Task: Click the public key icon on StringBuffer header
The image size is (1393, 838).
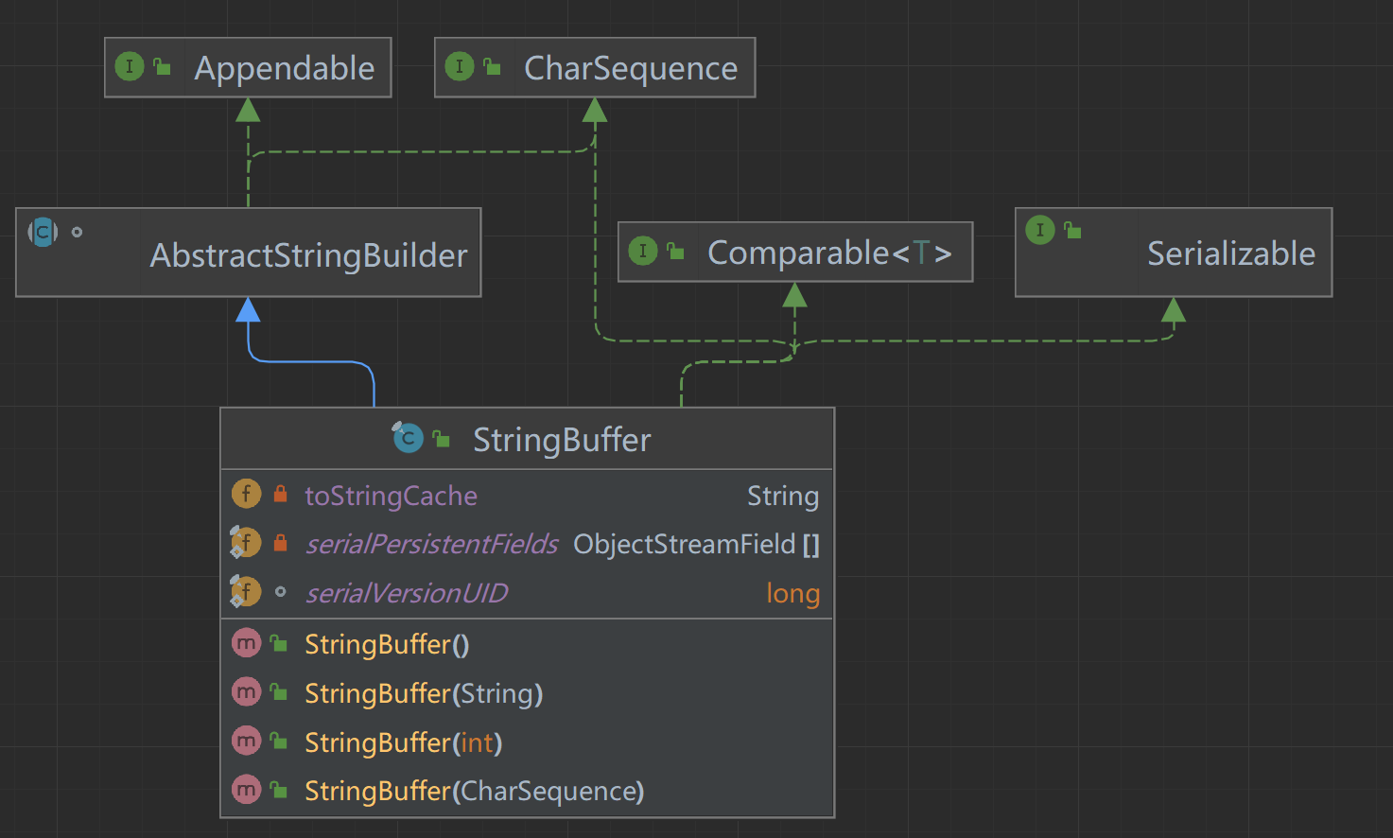Action: 441,438
